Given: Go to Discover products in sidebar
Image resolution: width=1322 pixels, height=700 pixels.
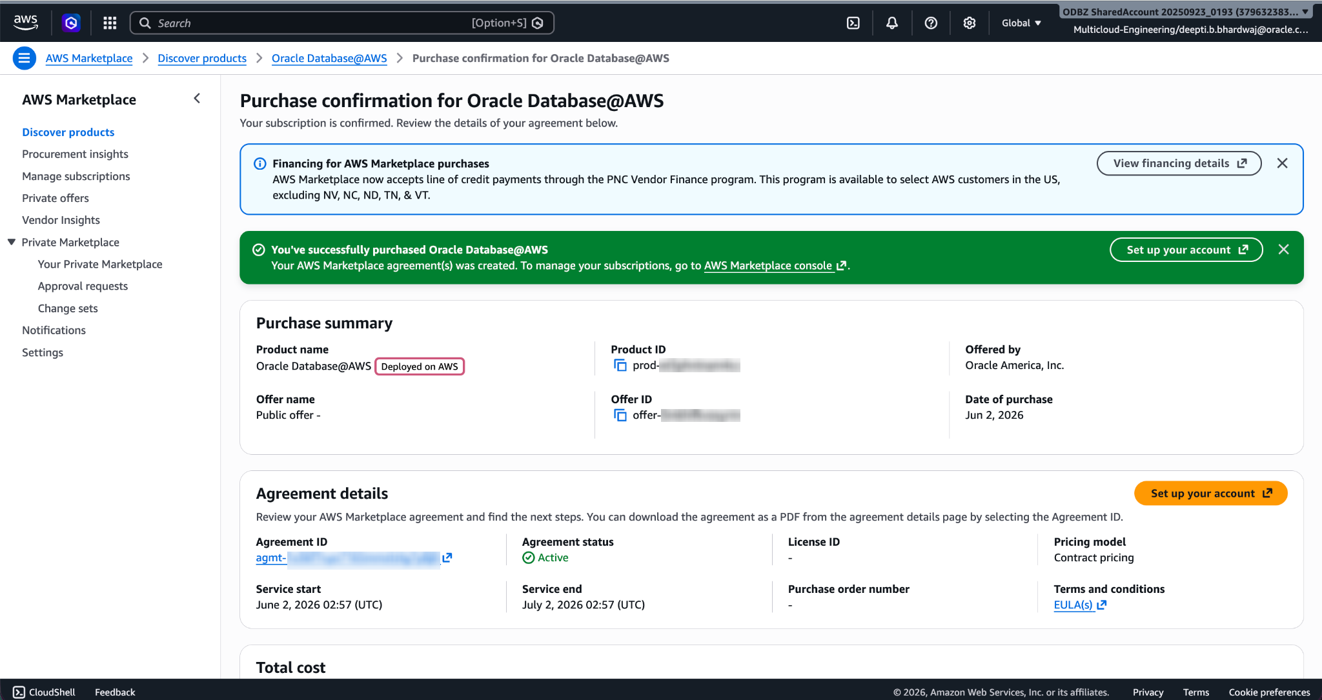Looking at the screenshot, I should (68, 132).
